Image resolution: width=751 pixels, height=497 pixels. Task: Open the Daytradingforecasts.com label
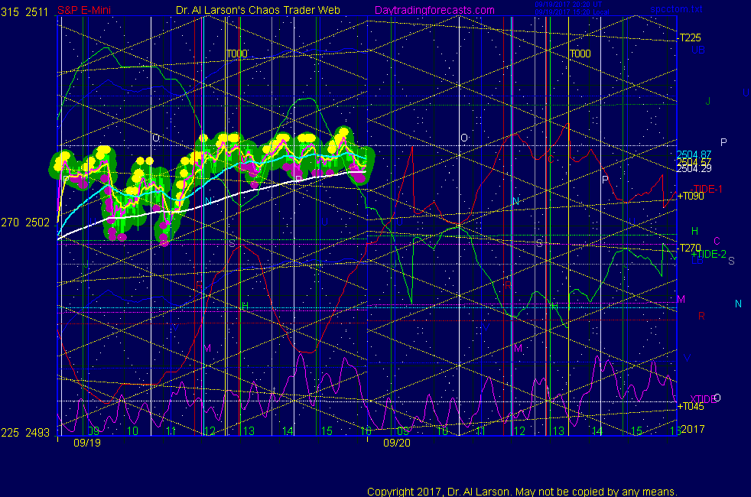[x=434, y=10]
